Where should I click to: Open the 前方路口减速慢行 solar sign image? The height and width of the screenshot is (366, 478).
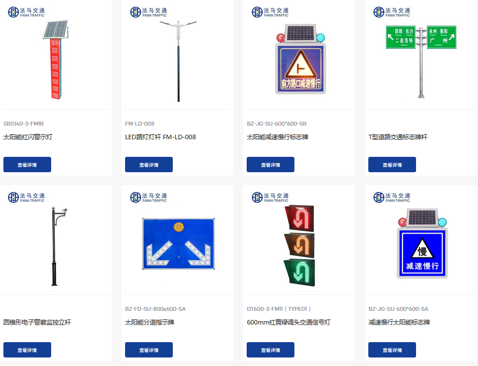pyautogui.click(x=301, y=59)
